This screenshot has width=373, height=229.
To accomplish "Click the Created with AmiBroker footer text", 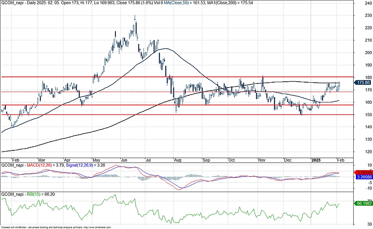I will click(x=56, y=228).
